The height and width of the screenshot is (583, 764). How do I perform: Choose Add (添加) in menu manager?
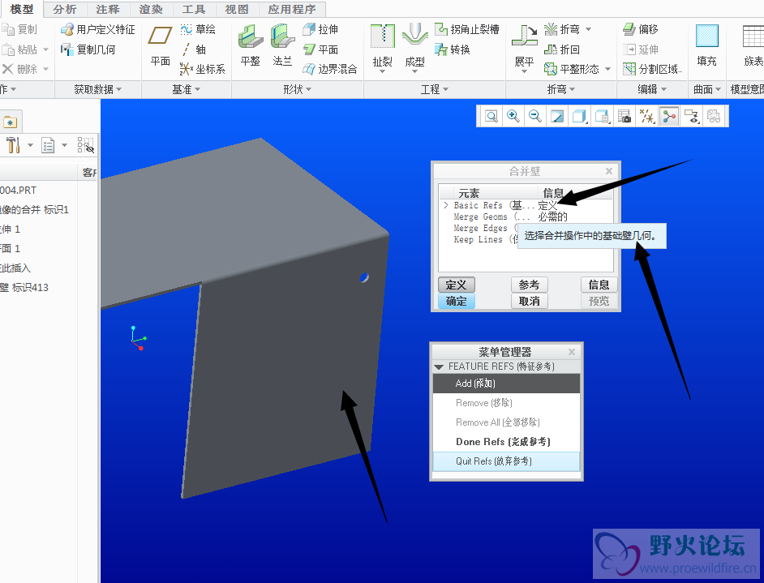[506, 384]
